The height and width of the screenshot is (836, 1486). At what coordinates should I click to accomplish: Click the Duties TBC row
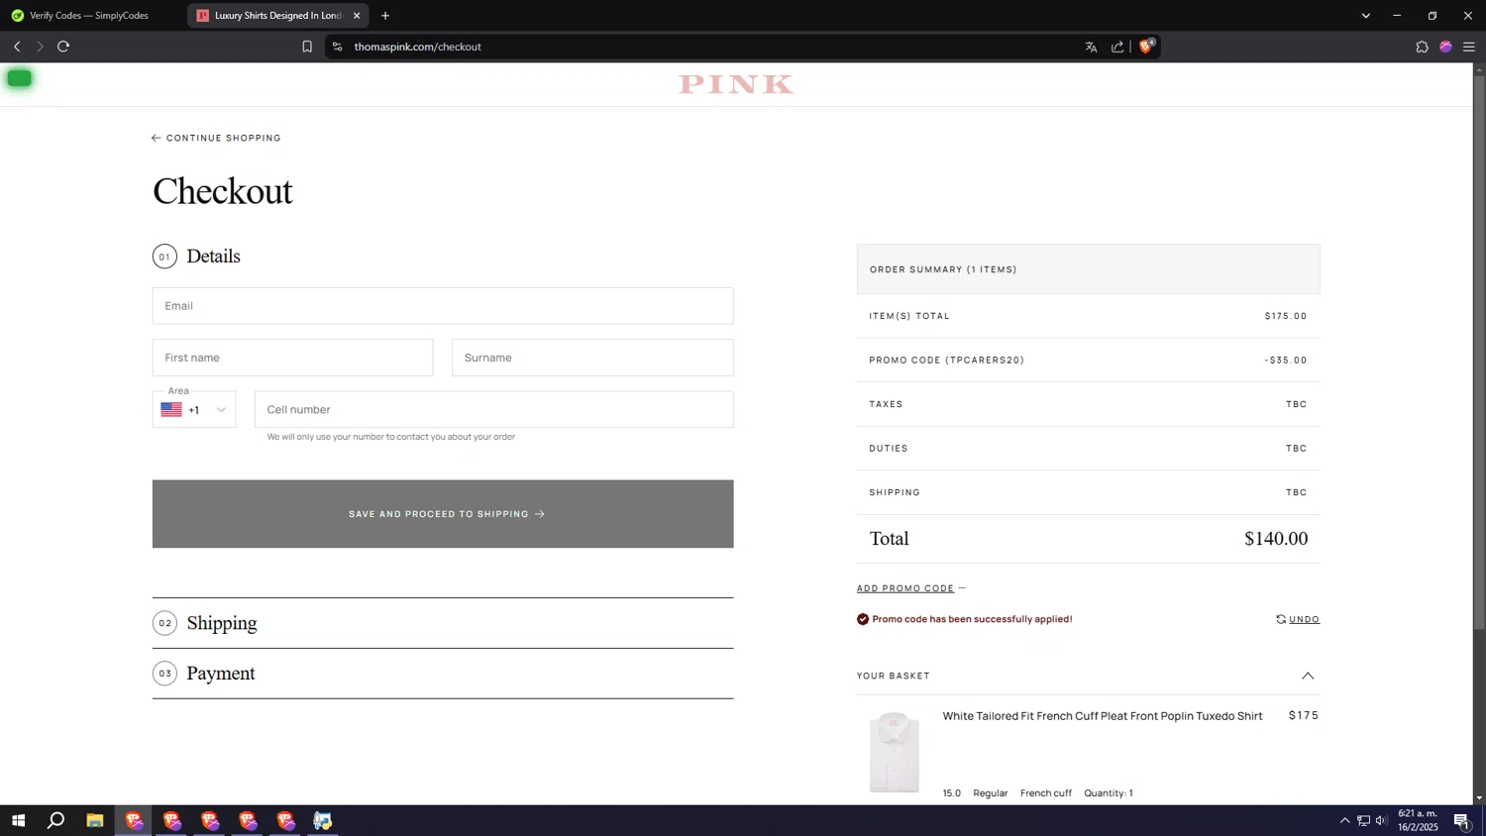[x=1088, y=449]
